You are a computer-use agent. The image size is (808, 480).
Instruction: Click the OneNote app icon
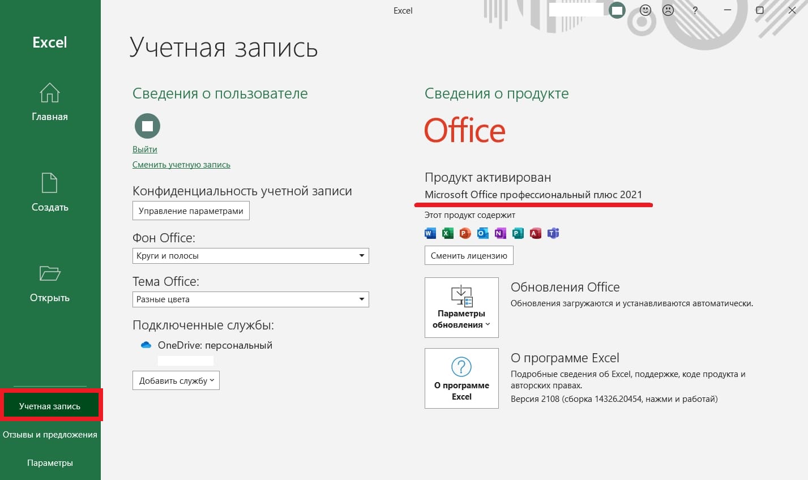tap(500, 233)
